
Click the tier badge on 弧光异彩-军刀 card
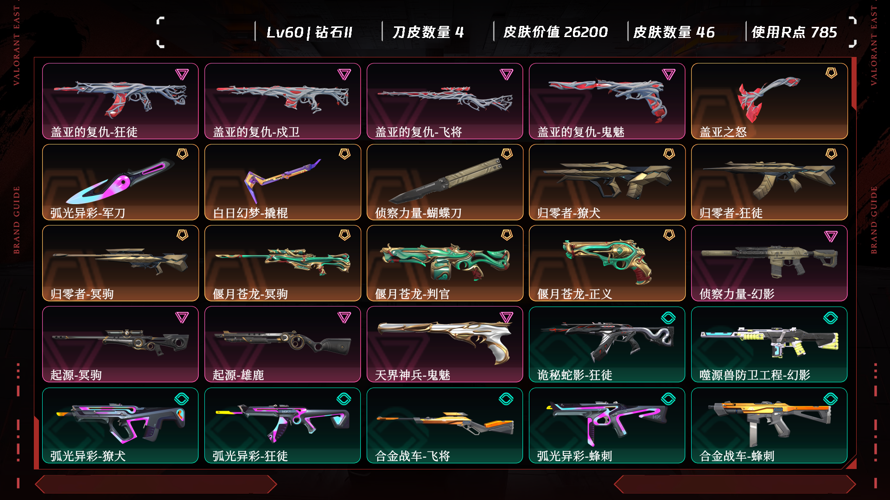(x=182, y=154)
